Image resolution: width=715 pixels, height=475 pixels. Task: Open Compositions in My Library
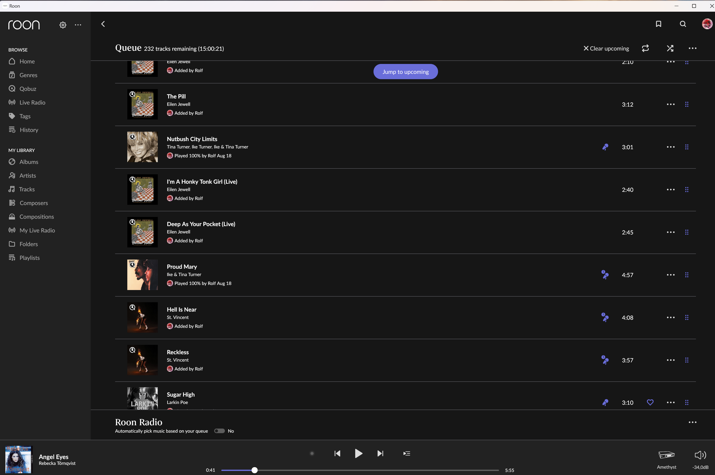point(31,217)
